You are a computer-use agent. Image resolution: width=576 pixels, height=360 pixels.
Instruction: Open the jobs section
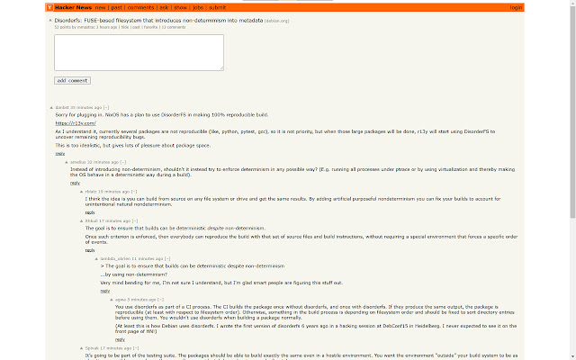coord(198,7)
